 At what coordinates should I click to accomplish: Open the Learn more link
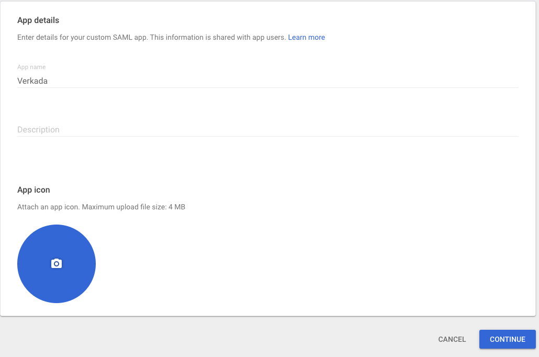[306, 38]
